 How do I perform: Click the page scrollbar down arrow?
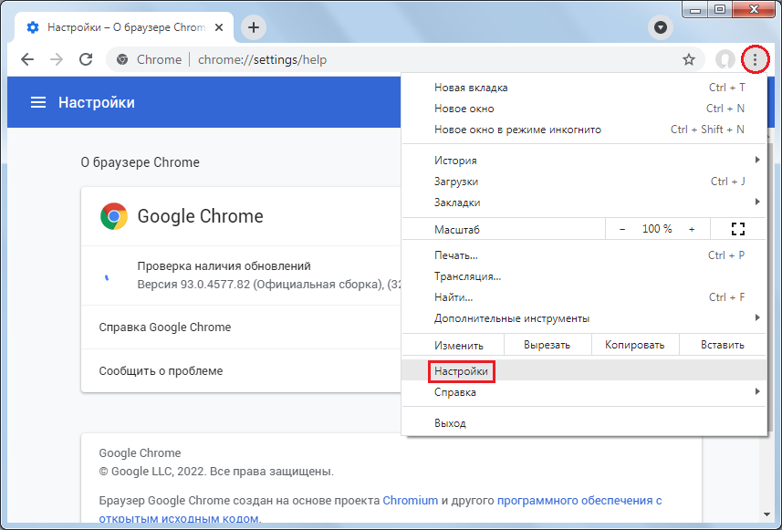click(766, 514)
